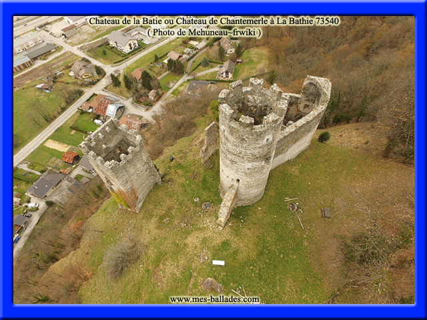Click the title "Chateau de la Batie ou Chateau de Chantemerle à La Bathie 73540"

point(214,21)
